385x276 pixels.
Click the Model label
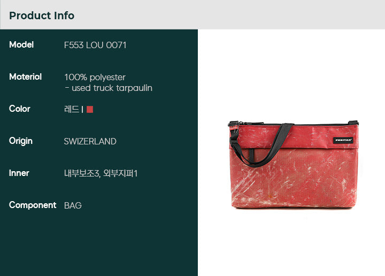[x=21, y=45]
